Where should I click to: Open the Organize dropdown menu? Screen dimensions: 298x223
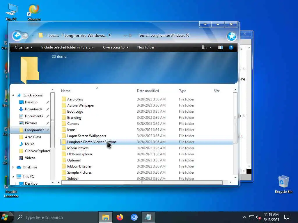23,47
